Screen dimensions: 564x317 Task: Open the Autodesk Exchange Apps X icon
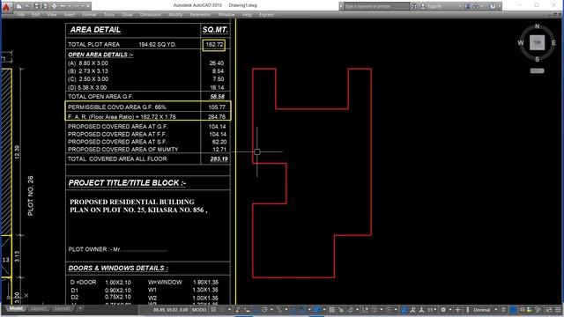(x=467, y=6)
